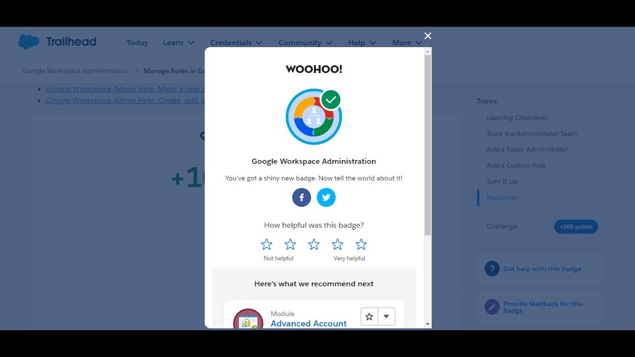Jump to Learning Objectives topic
This screenshot has width=635, height=357.
click(x=517, y=118)
